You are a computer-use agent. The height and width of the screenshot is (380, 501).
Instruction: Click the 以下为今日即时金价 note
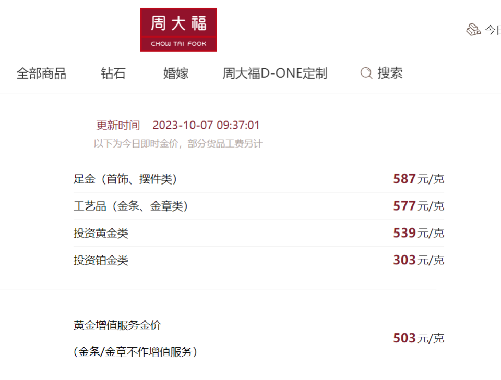(x=178, y=143)
